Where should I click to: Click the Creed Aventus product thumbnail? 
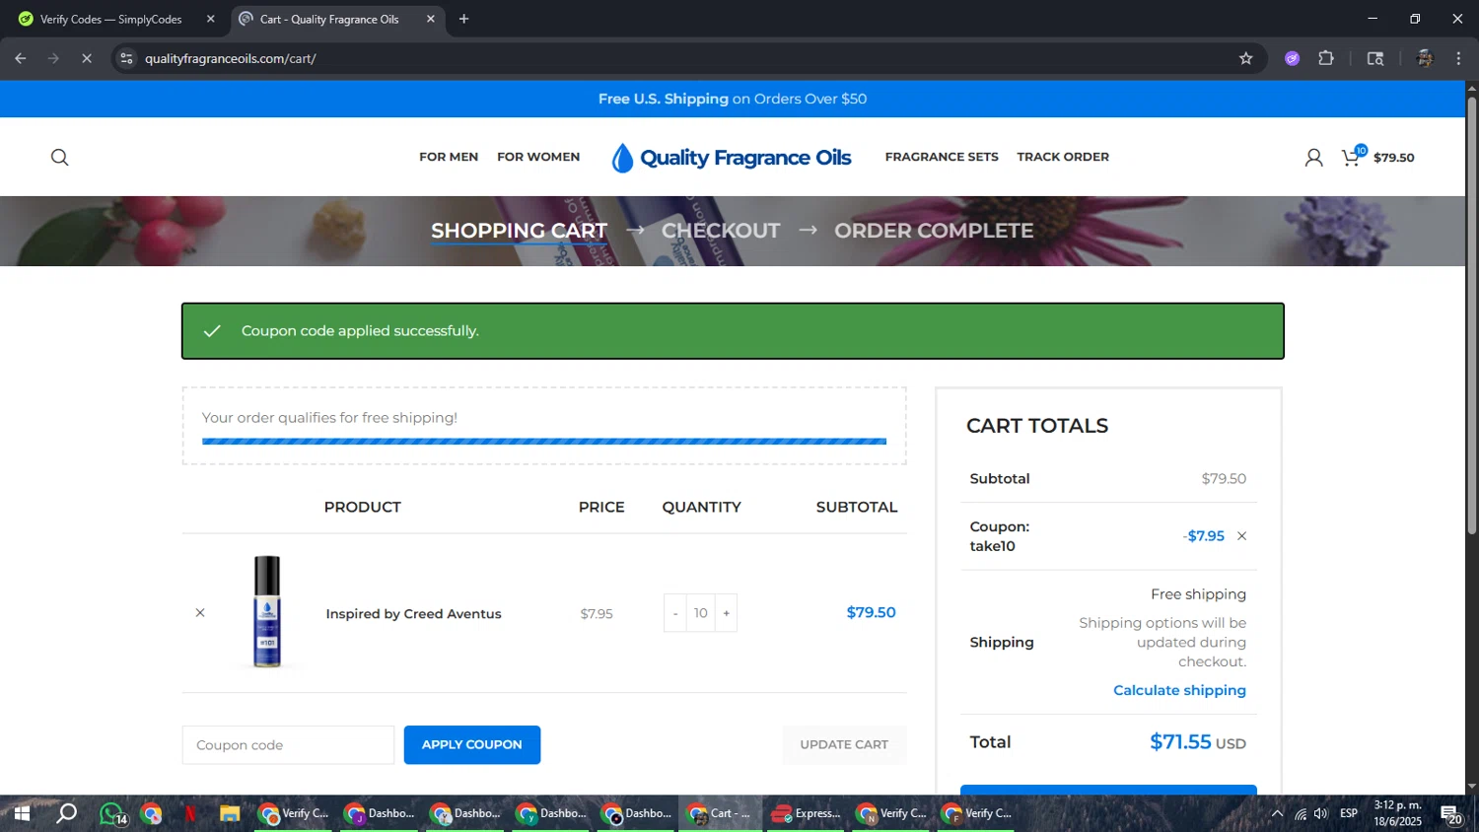coord(267,612)
